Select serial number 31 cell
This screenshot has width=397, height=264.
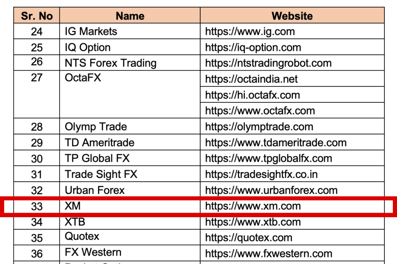click(x=37, y=174)
